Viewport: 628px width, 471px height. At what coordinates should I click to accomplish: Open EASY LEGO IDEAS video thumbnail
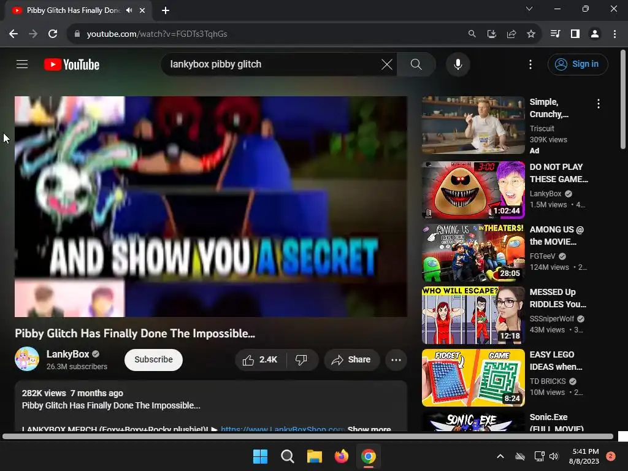(473, 378)
